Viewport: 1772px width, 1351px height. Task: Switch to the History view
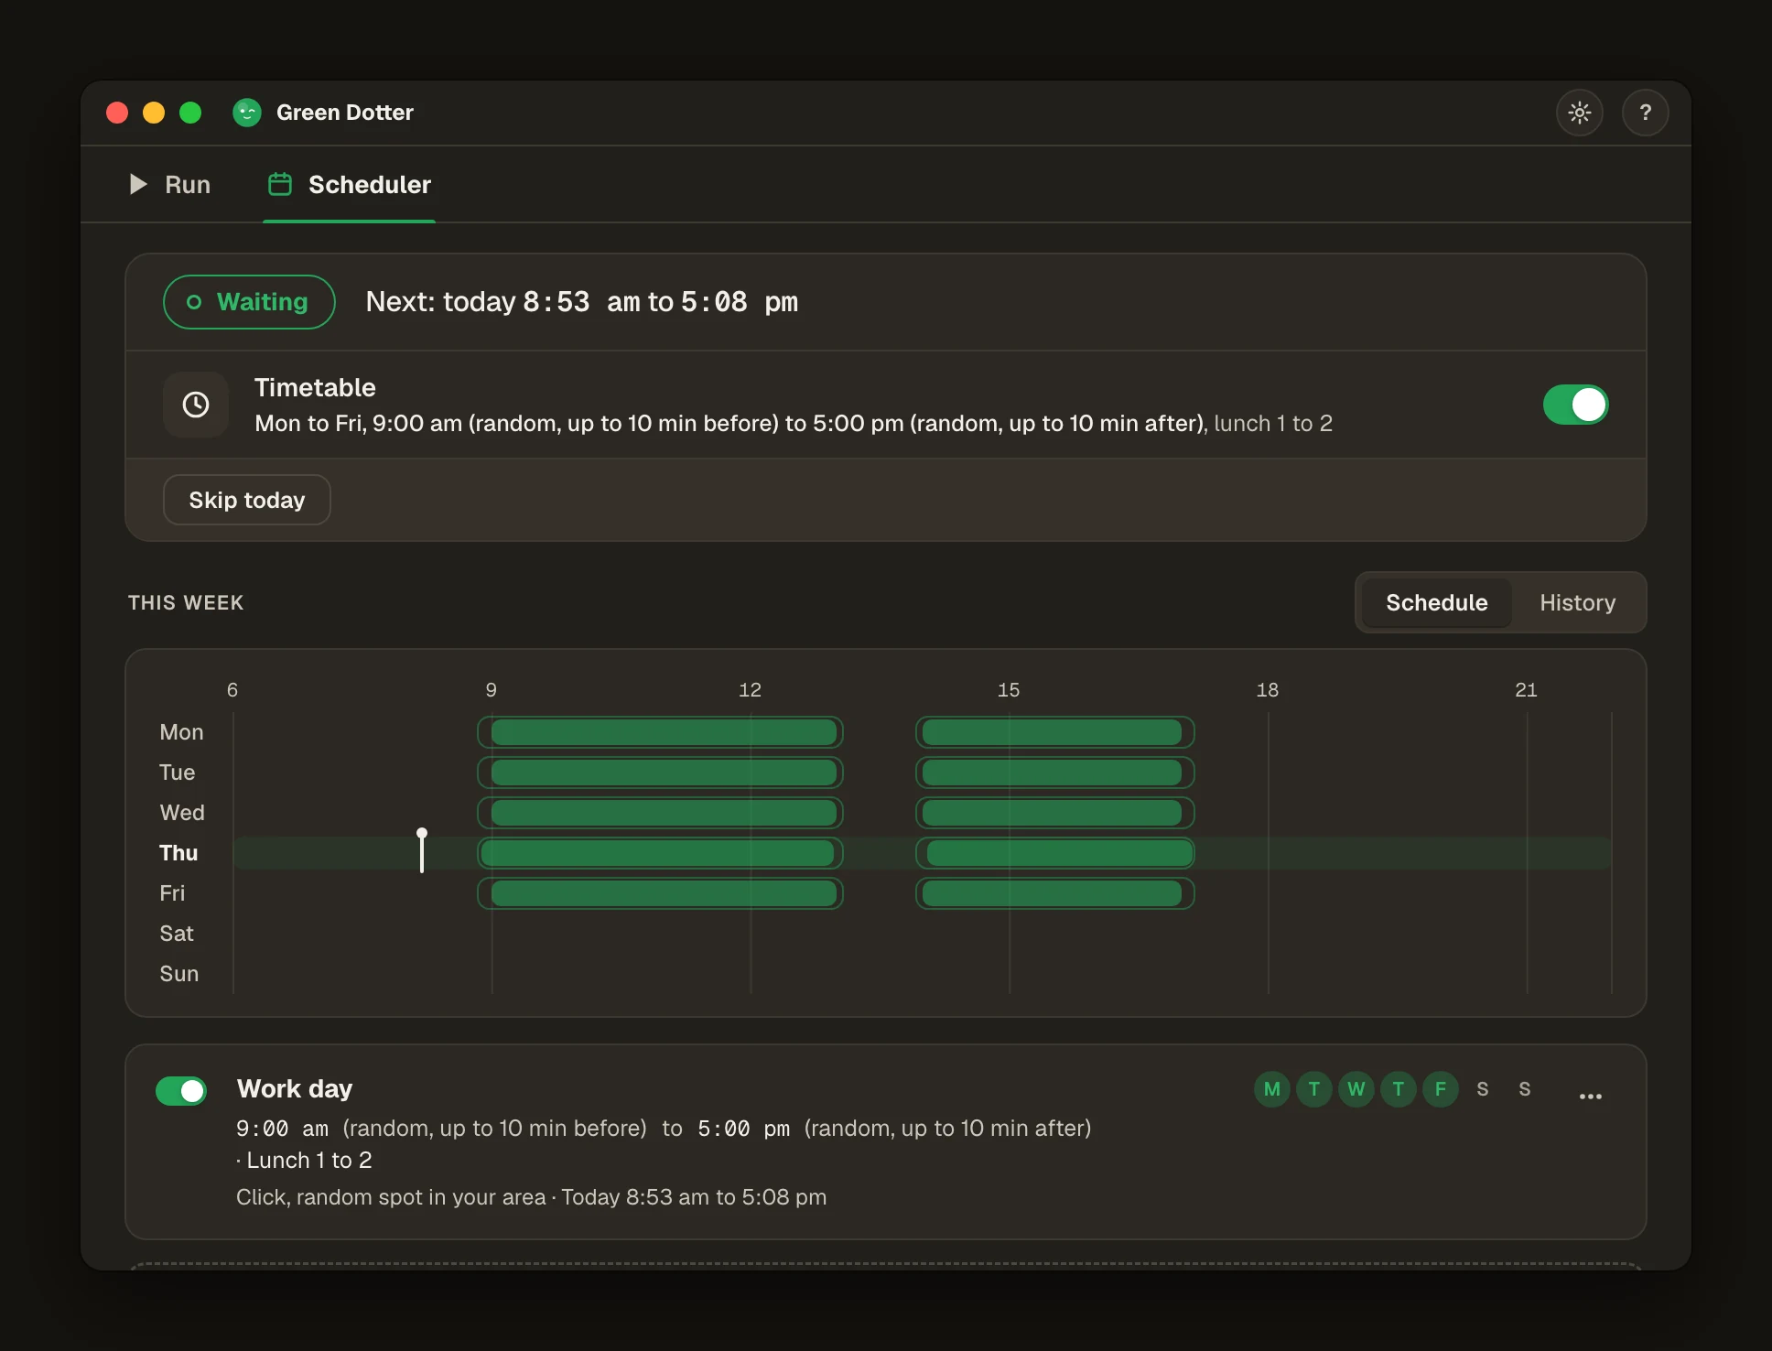click(1577, 602)
